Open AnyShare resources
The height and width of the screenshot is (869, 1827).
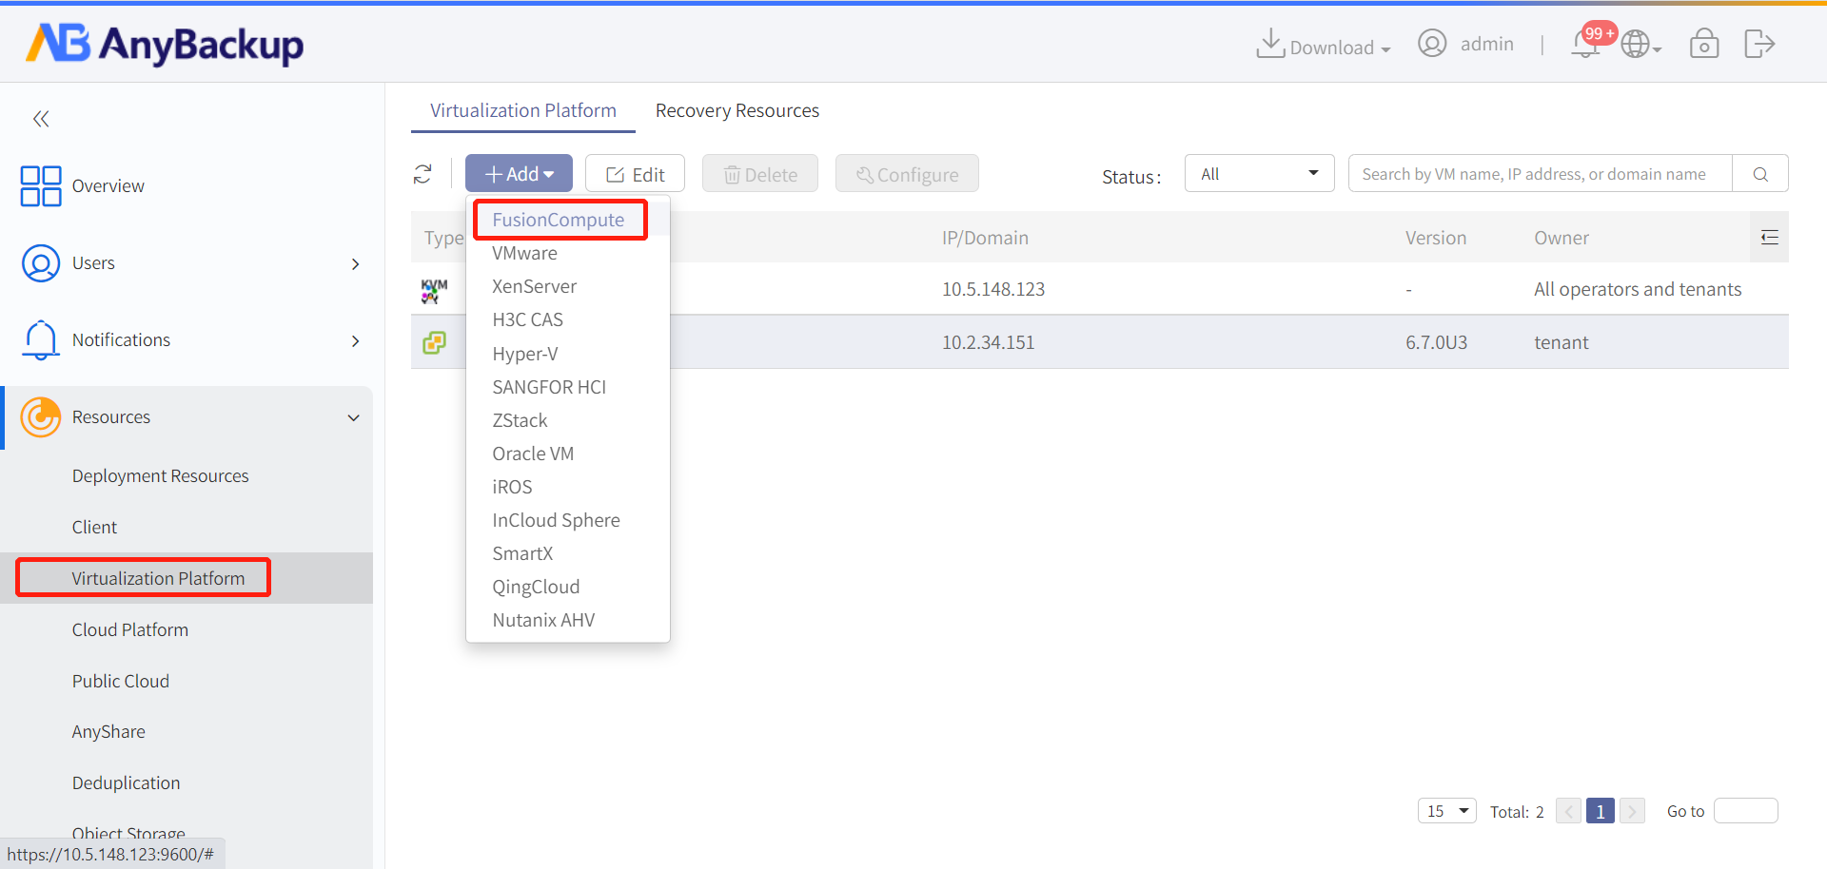108,732
